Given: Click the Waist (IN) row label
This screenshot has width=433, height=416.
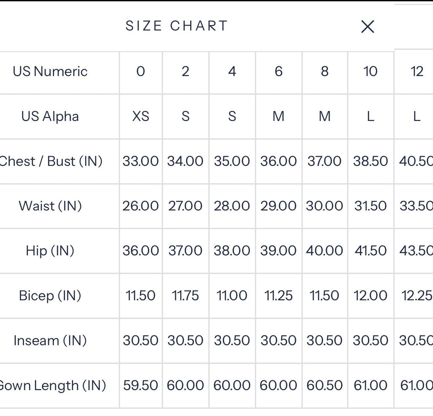Looking at the screenshot, I should point(50,206).
